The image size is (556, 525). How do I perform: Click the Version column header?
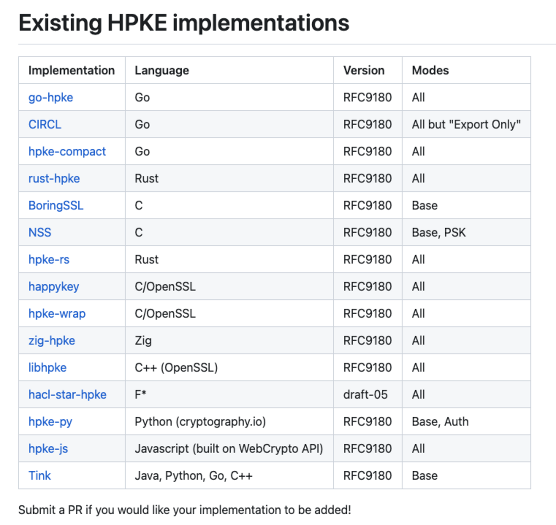tap(364, 71)
